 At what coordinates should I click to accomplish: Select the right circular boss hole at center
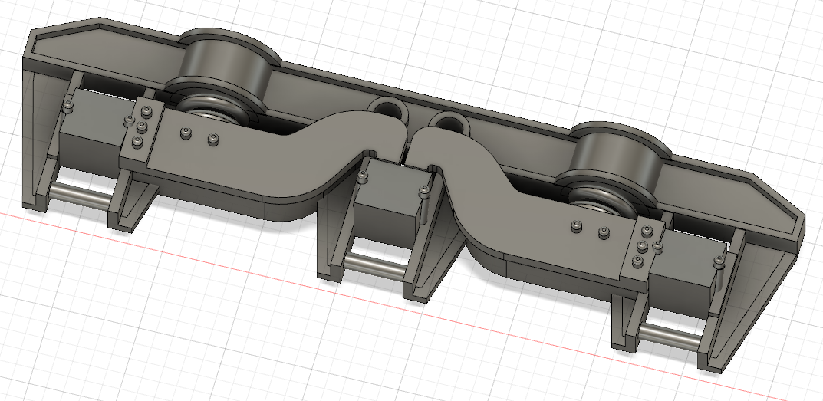coord(449,123)
